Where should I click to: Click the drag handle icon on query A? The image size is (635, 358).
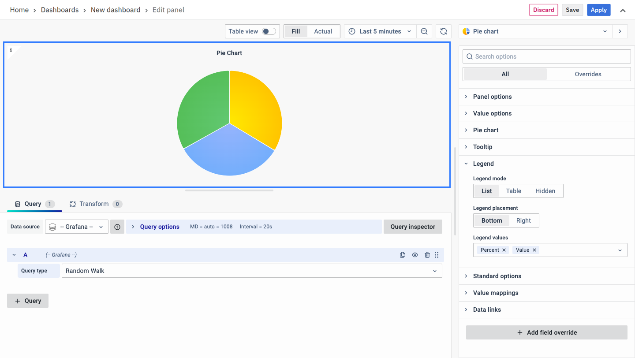tap(437, 255)
